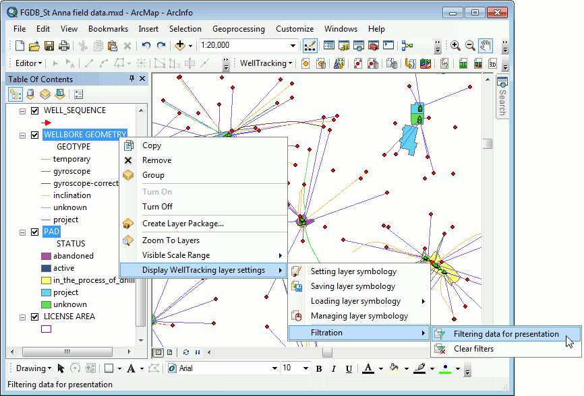The image size is (584, 396).
Task: Open the font size 10 dropdown
Action: tap(305, 368)
